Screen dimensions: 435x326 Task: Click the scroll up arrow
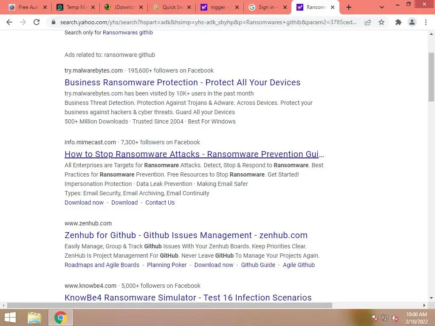[x=431, y=34]
